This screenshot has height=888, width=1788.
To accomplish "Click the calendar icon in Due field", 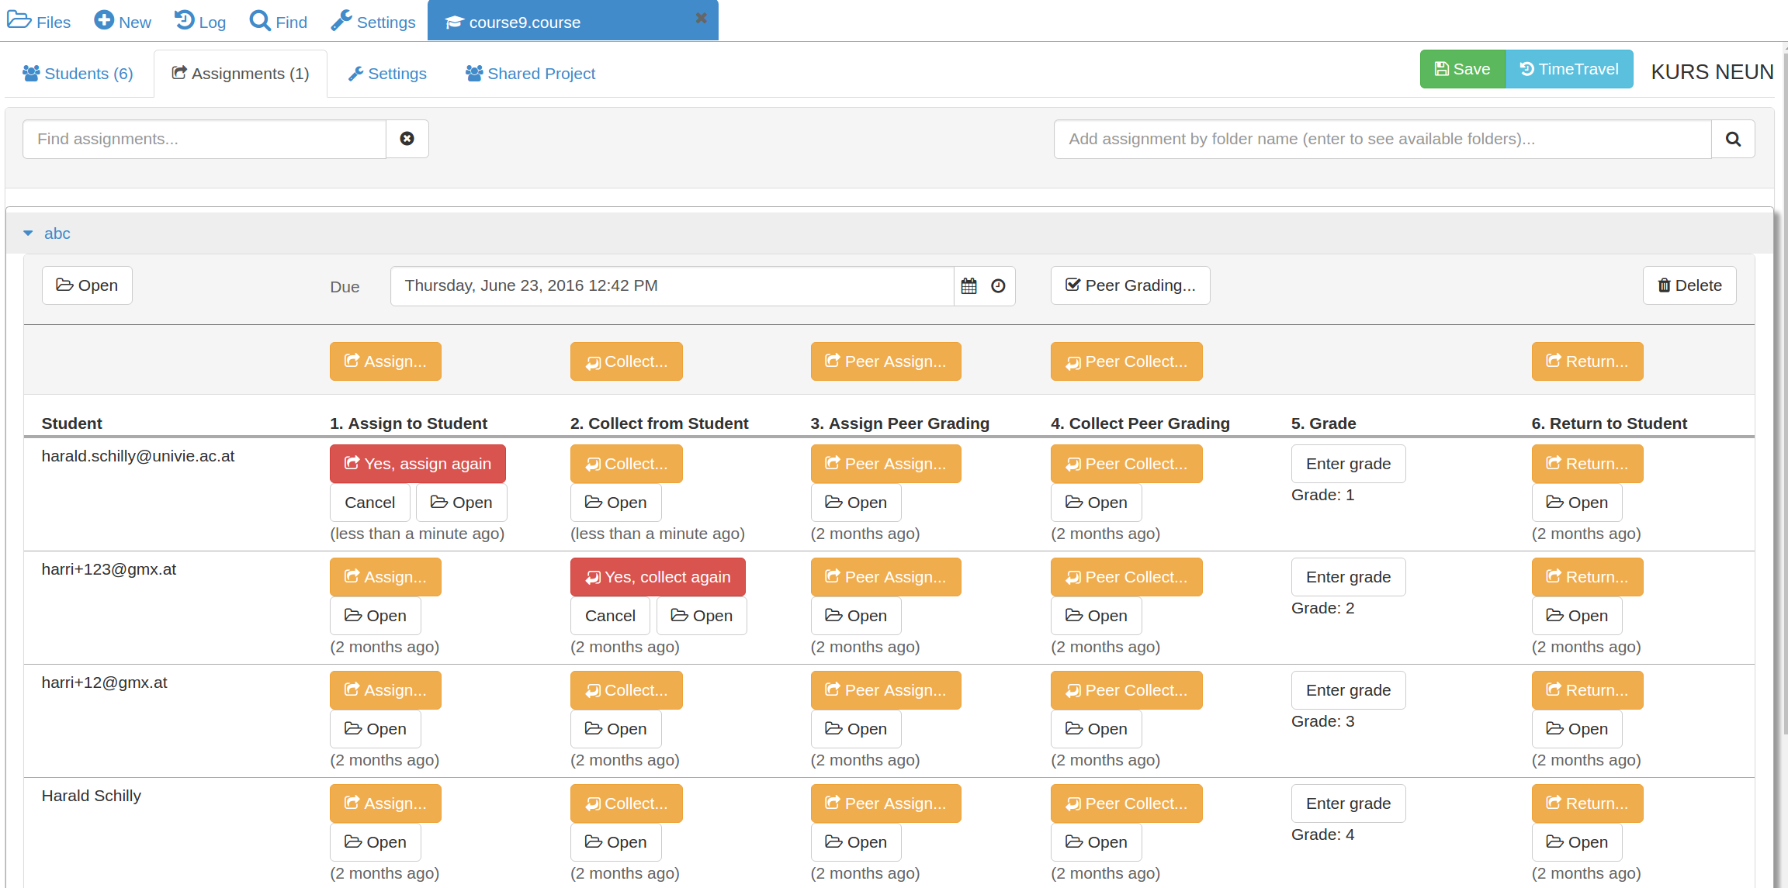I will (968, 286).
